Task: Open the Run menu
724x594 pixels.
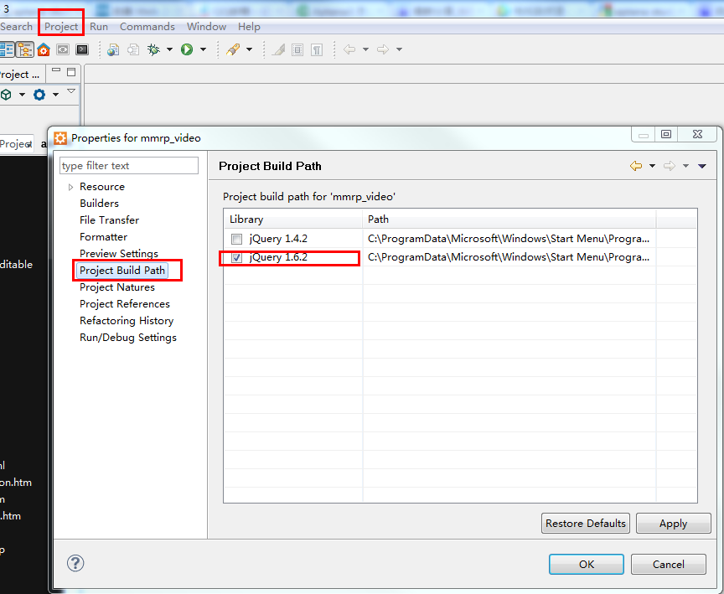Action: [99, 27]
